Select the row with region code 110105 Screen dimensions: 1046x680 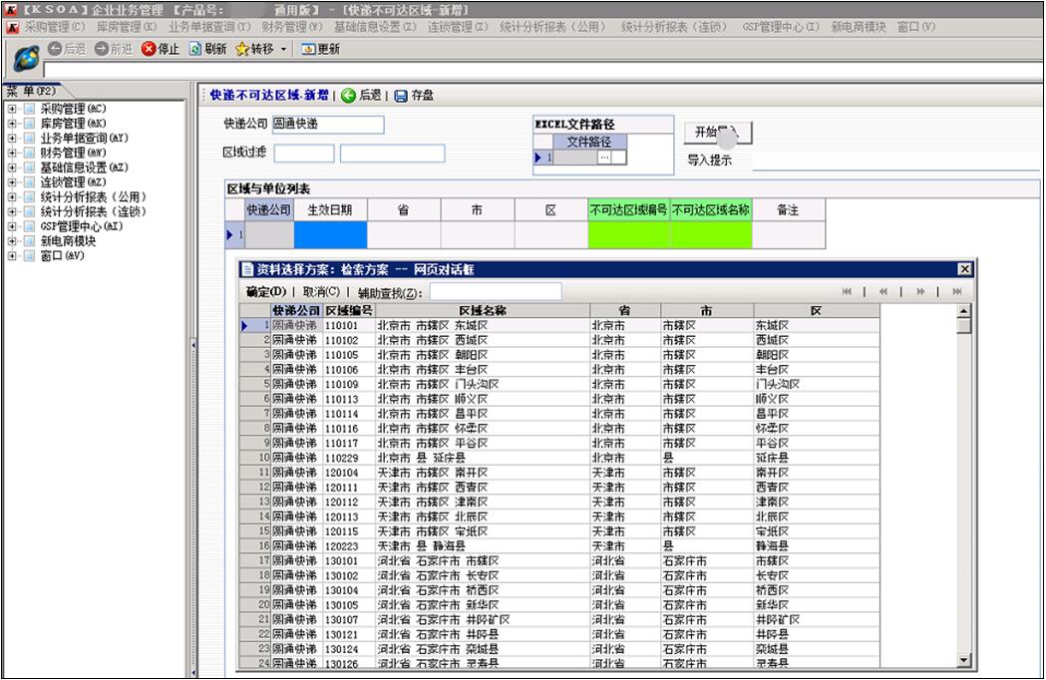tap(341, 354)
